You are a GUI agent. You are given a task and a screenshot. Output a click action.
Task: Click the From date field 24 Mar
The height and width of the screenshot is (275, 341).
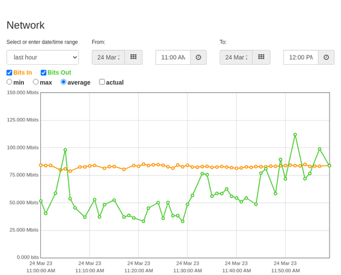coord(108,57)
